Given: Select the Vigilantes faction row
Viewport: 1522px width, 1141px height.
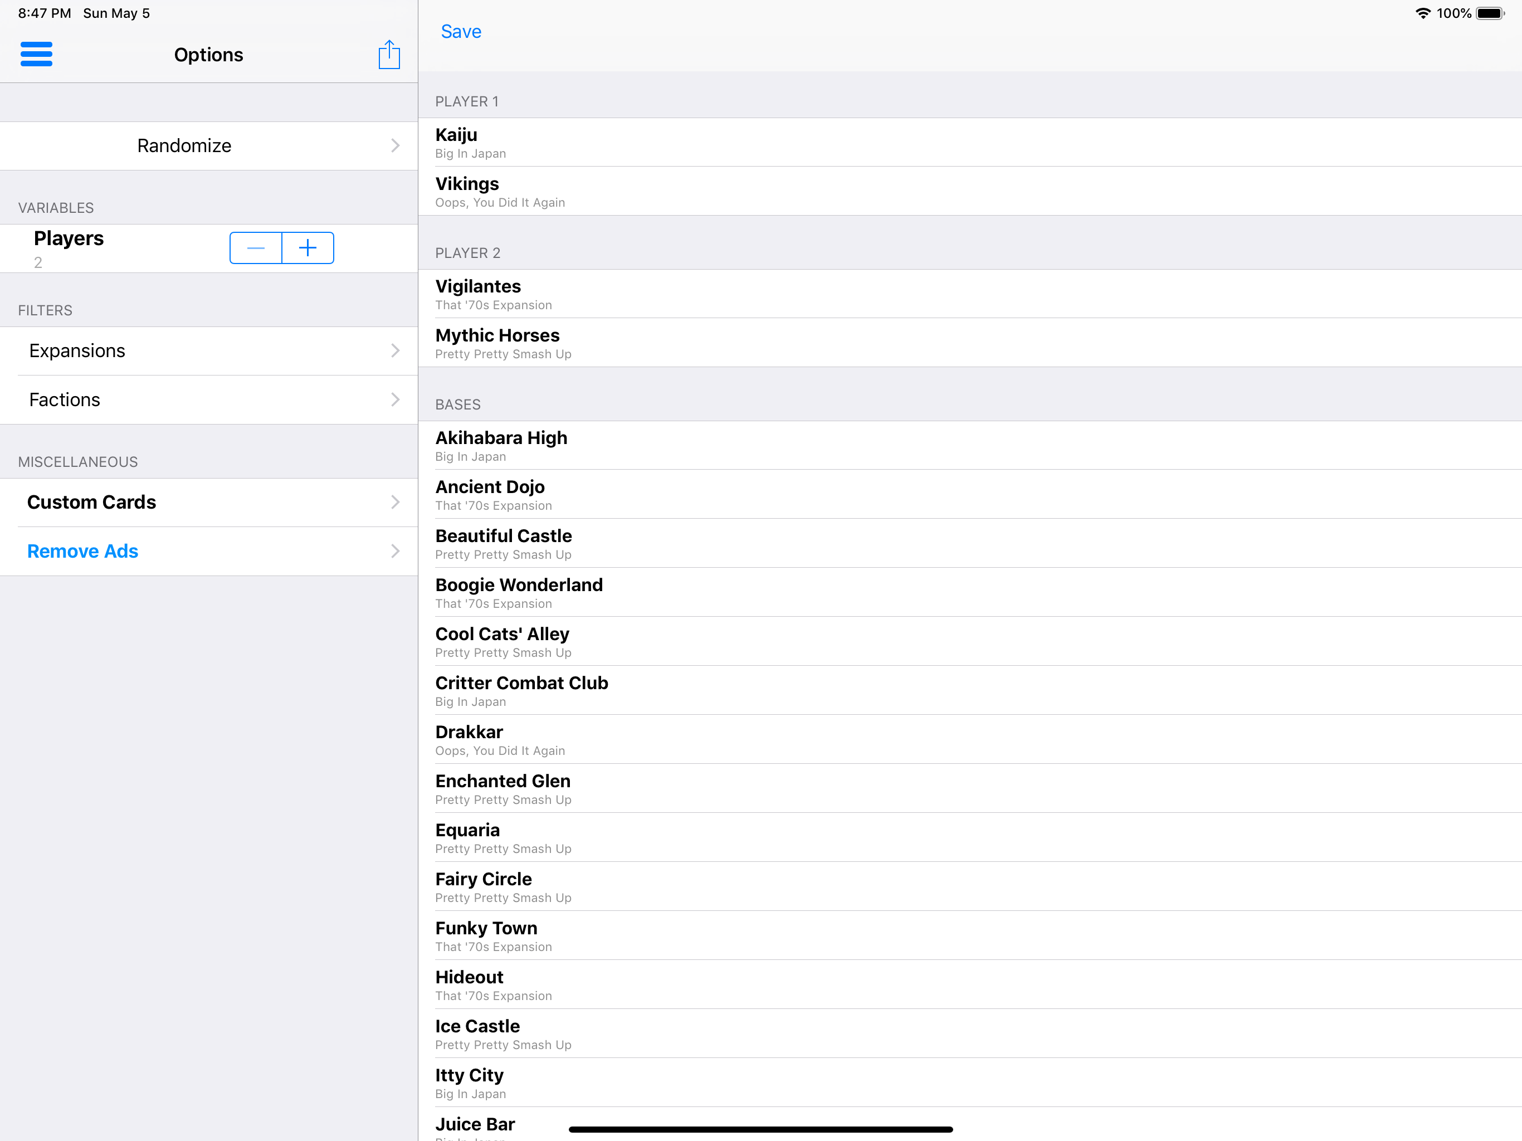Looking at the screenshot, I should point(970,294).
